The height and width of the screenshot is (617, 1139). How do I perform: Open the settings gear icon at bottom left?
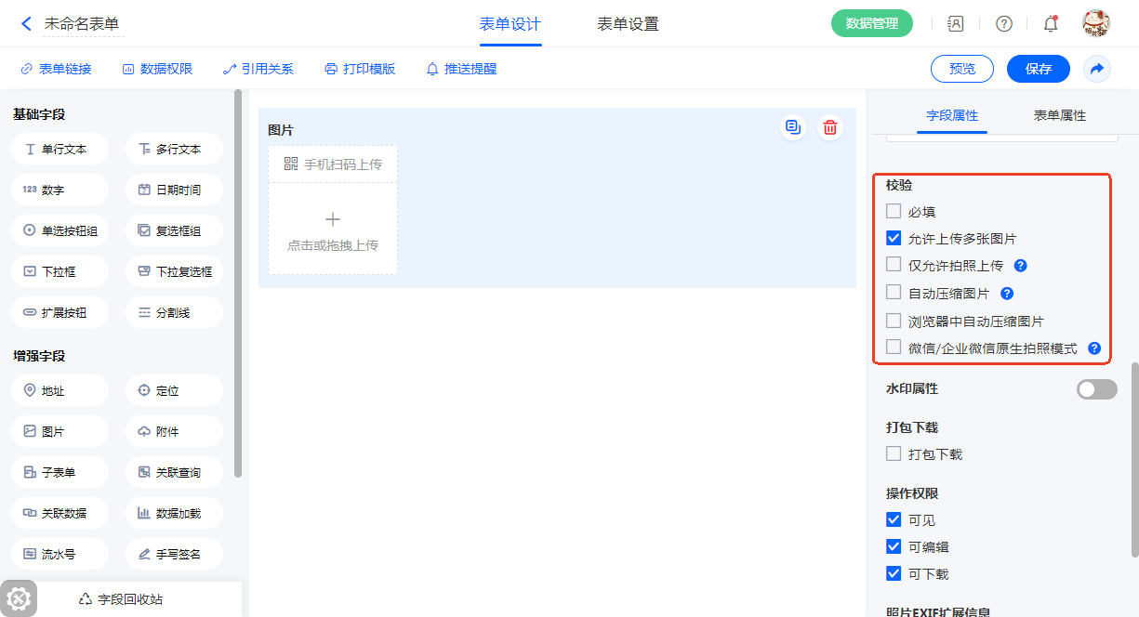[x=19, y=597]
